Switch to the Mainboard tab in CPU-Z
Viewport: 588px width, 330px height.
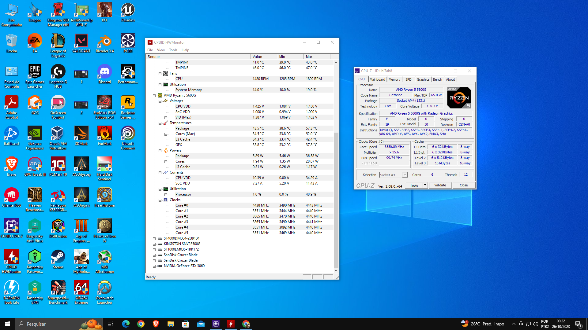pos(377,79)
